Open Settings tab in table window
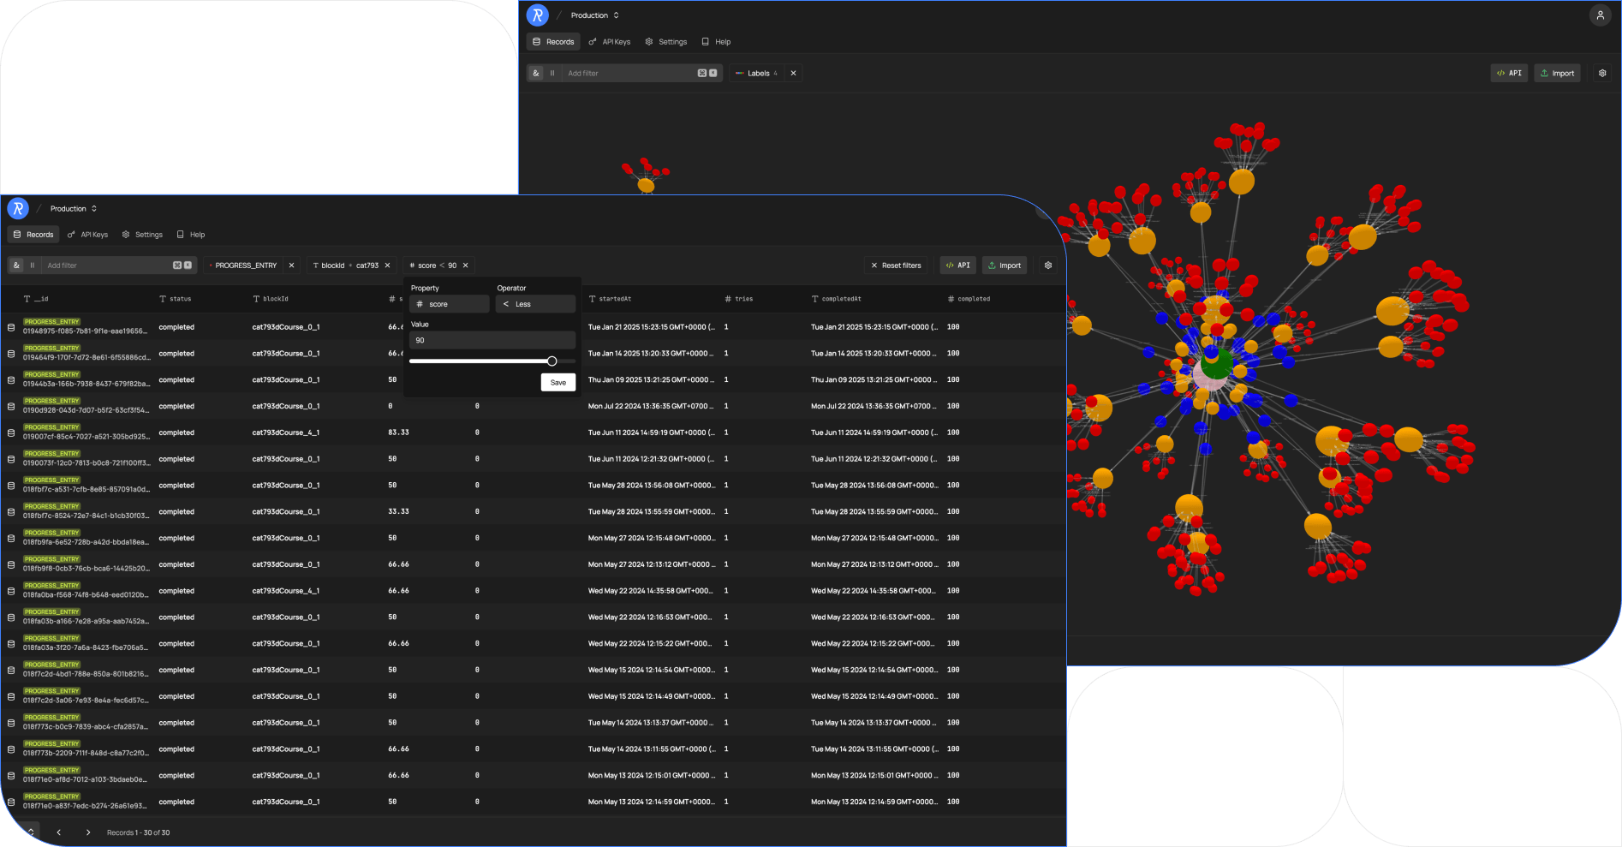 pyautogui.click(x=142, y=235)
